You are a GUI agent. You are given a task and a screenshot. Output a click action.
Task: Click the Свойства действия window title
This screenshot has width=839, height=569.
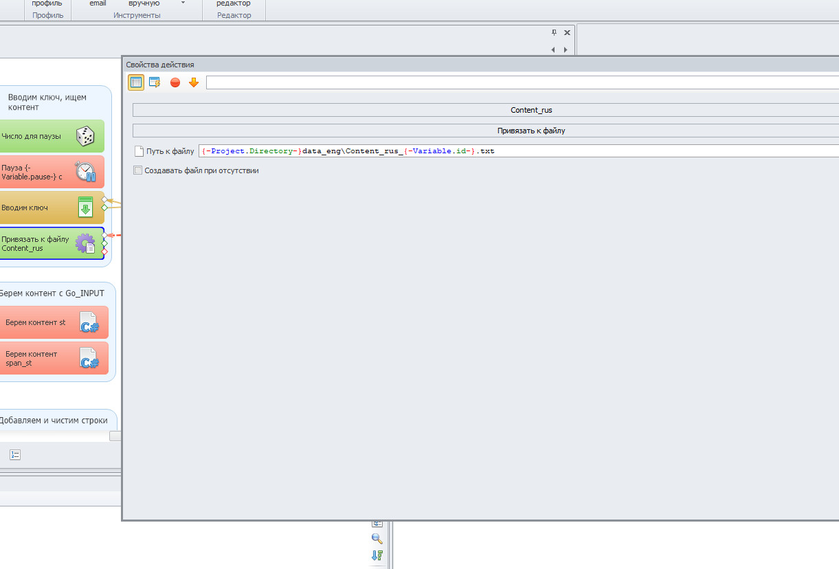(159, 65)
